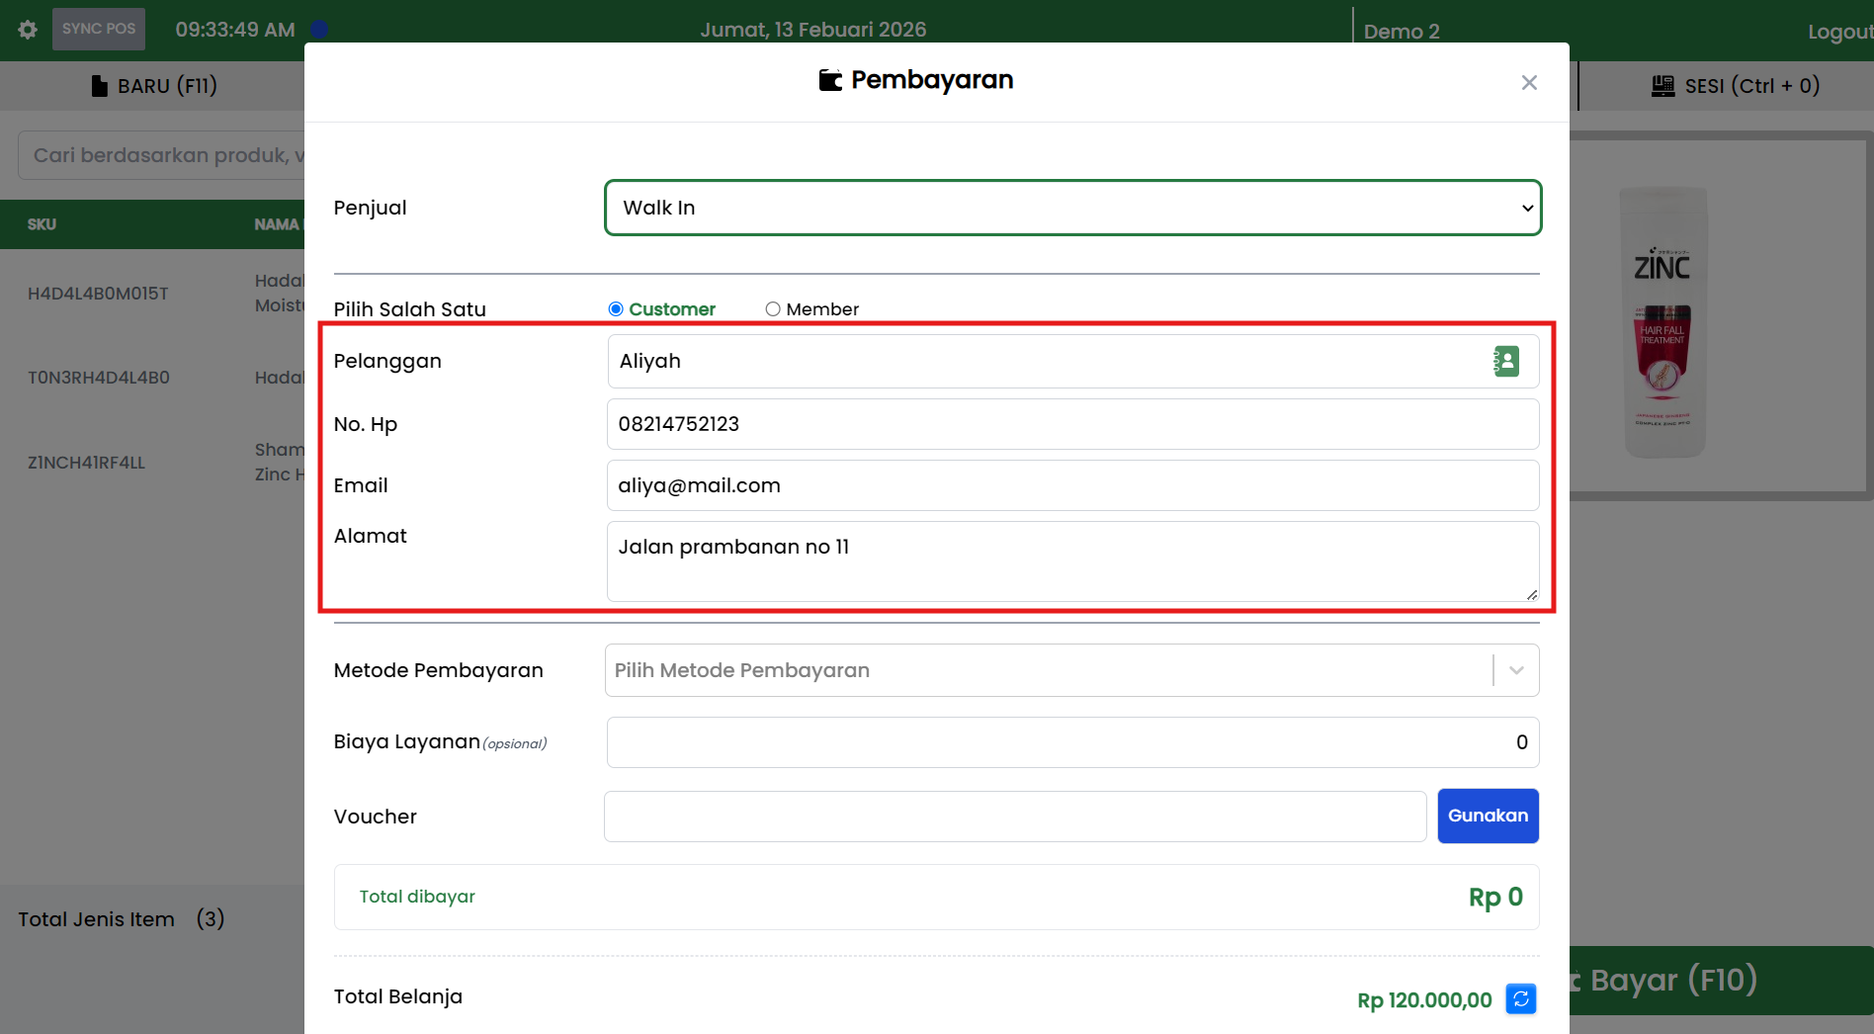This screenshot has height=1034, width=1874.
Task: Click the customer contact book icon
Action: [1505, 362]
